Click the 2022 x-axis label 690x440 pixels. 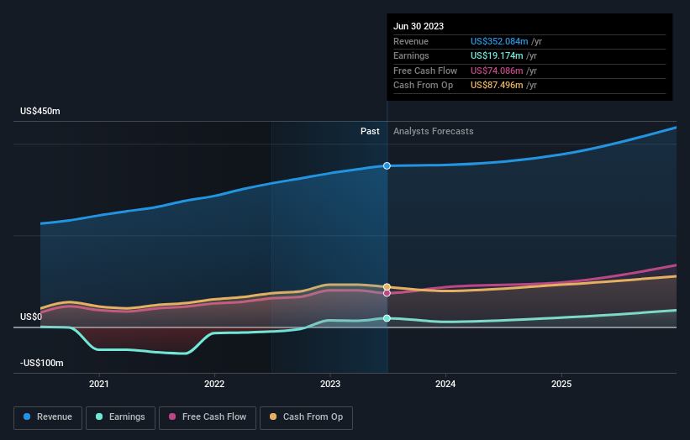[214, 385]
